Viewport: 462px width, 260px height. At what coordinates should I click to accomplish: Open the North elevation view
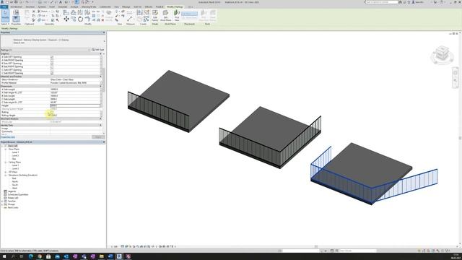[x=14, y=181]
